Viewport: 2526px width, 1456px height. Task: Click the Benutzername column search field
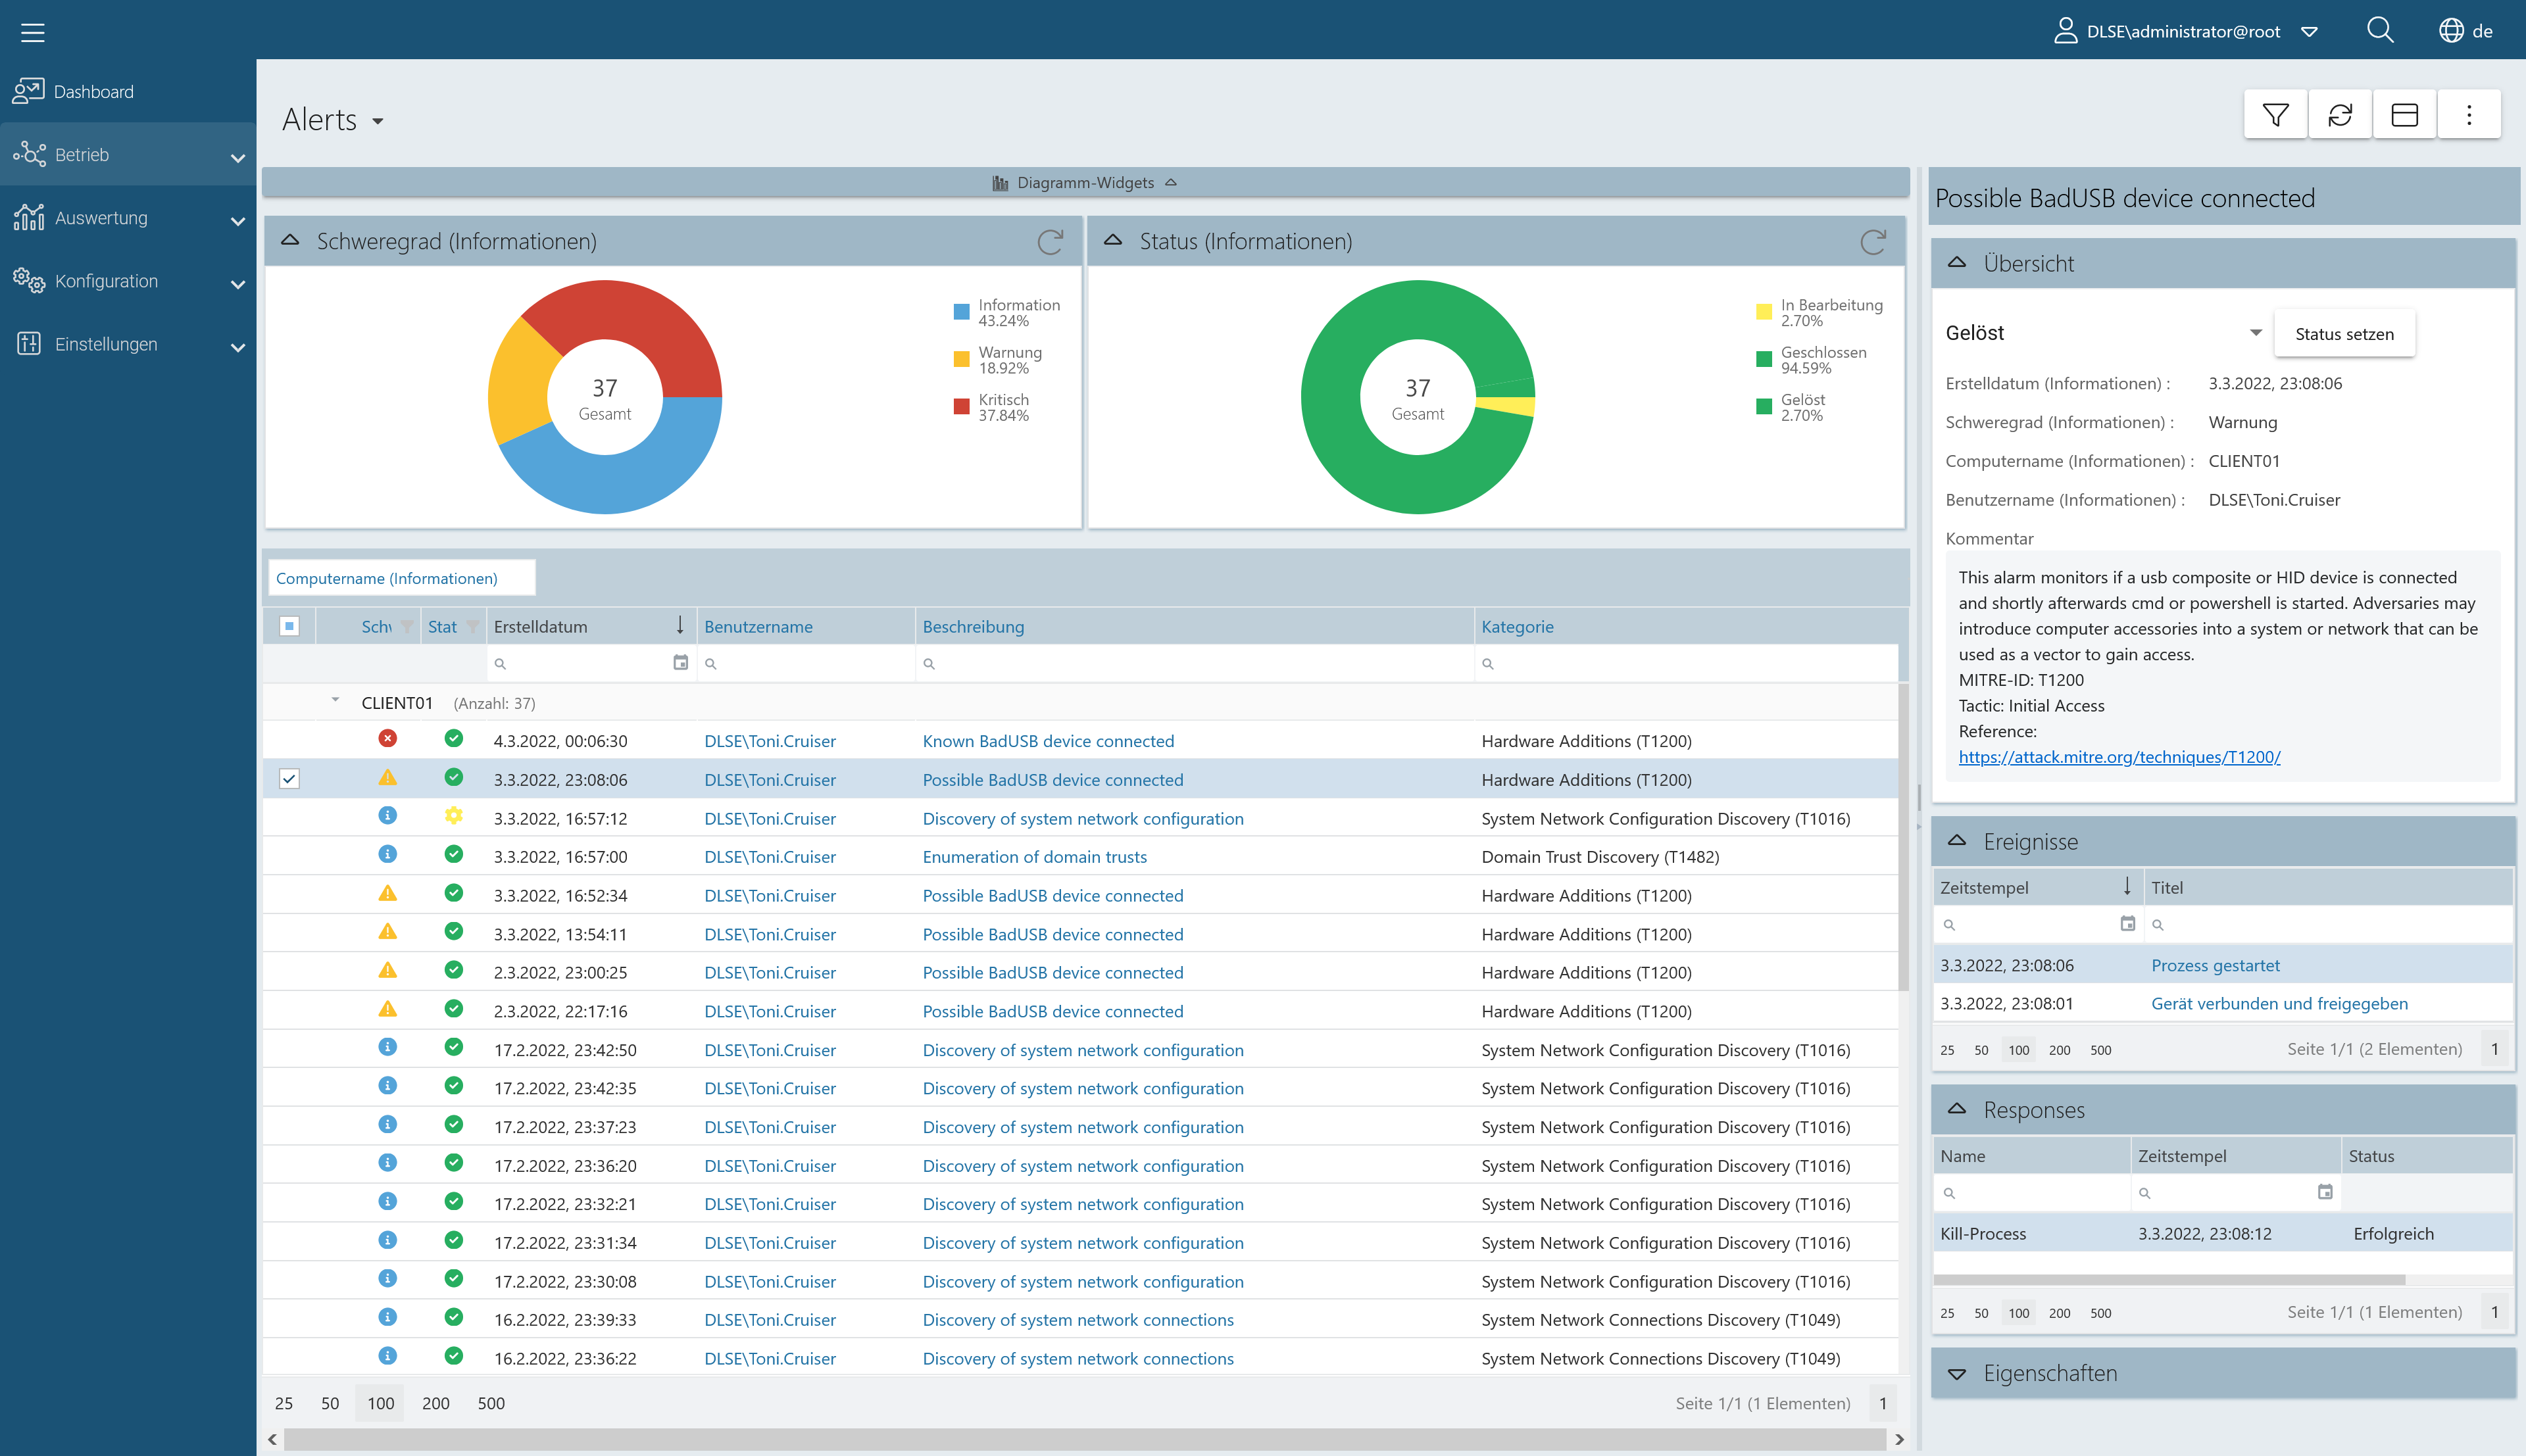(x=805, y=663)
